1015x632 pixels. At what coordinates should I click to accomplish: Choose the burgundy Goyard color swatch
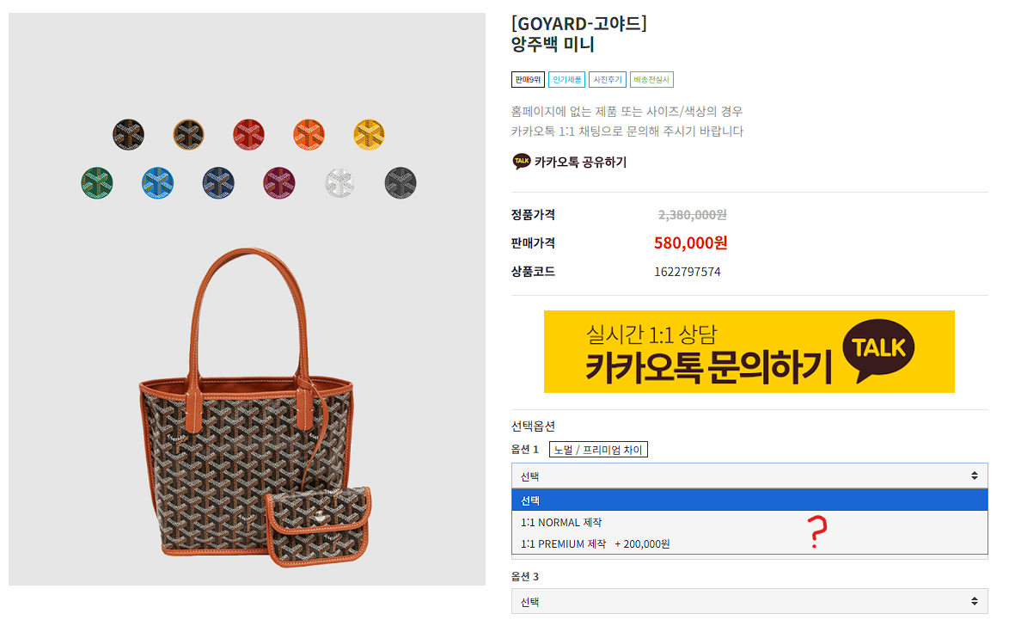pos(279,182)
